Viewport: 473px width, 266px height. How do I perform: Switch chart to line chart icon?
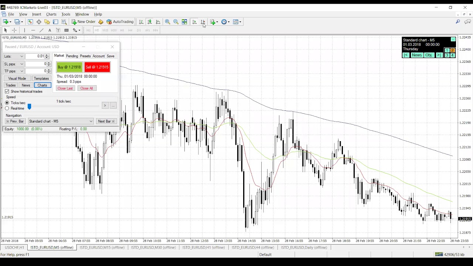coord(158,22)
